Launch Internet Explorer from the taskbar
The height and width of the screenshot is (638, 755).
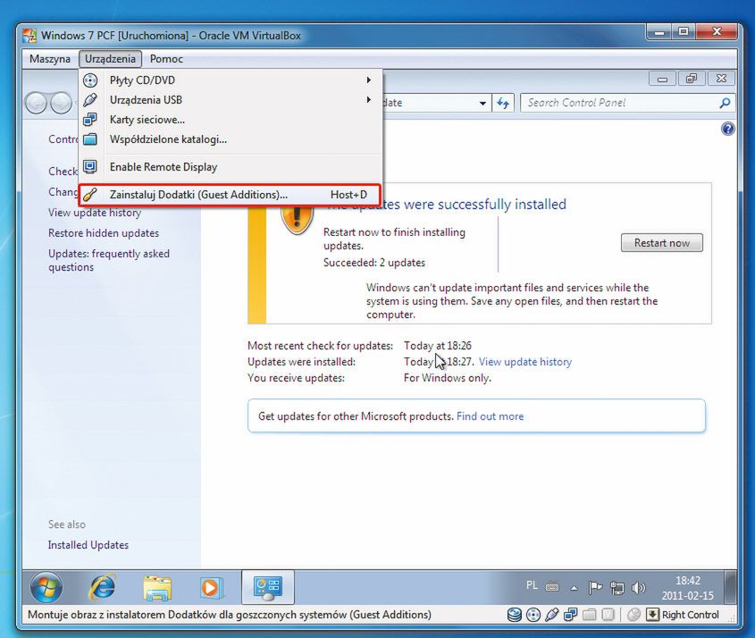click(x=103, y=587)
